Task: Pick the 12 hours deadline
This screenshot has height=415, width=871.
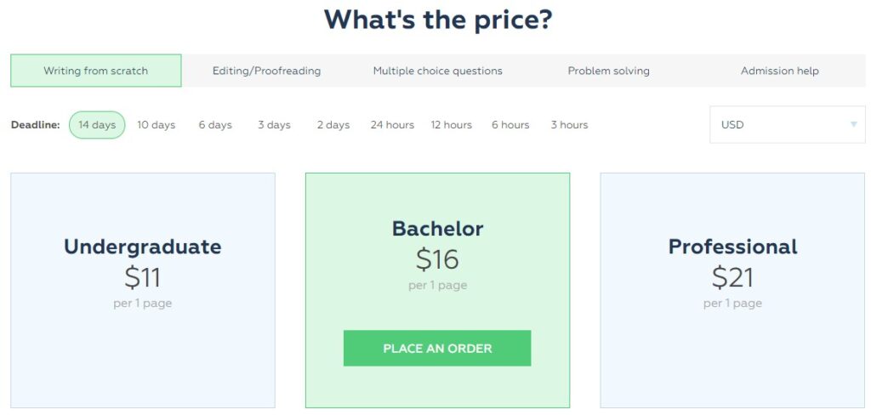Action: click(x=452, y=125)
